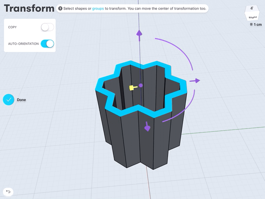265x199 pixels.
Task: Enable the COPY toggle
Action: [x=47, y=27]
